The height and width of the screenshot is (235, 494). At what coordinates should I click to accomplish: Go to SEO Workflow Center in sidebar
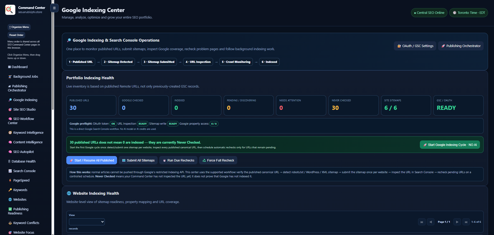(21, 121)
